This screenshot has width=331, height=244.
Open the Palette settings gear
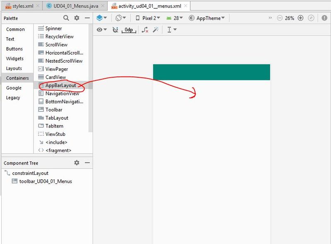(77, 18)
